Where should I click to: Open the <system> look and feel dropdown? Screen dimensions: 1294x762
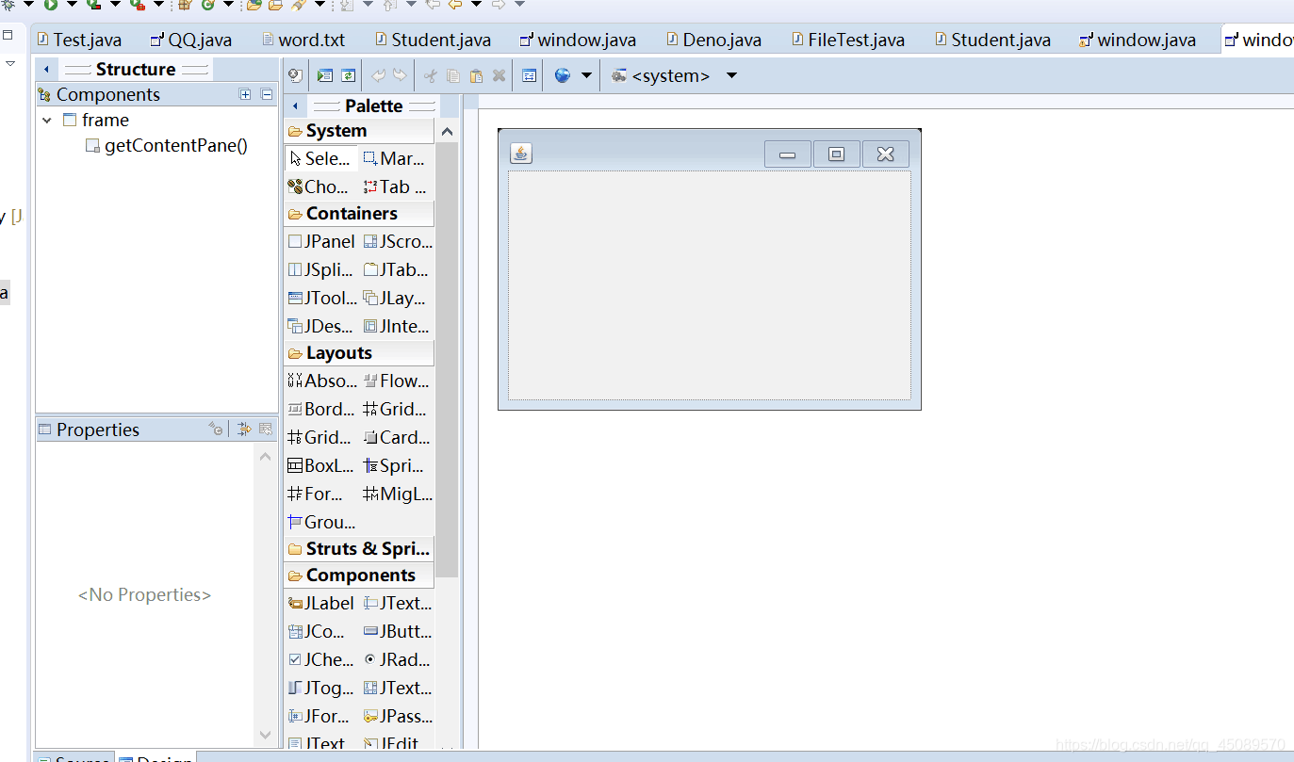(731, 75)
